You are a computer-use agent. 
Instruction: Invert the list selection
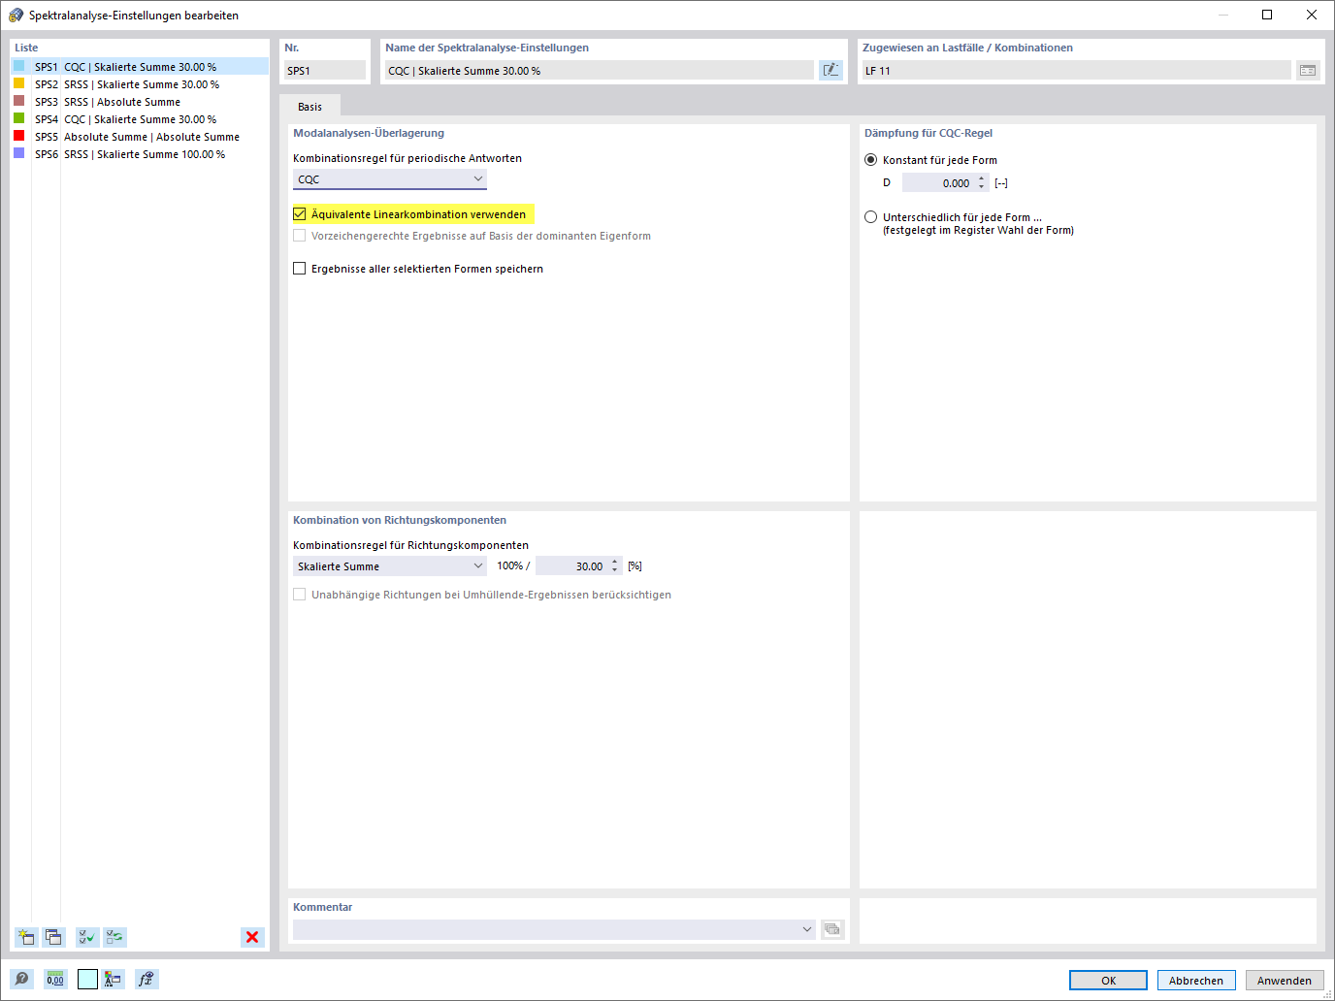pyautogui.click(x=115, y=937)
